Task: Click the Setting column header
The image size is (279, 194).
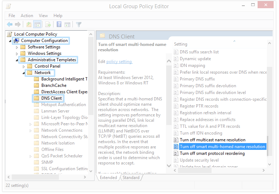Action: [181, 44]
